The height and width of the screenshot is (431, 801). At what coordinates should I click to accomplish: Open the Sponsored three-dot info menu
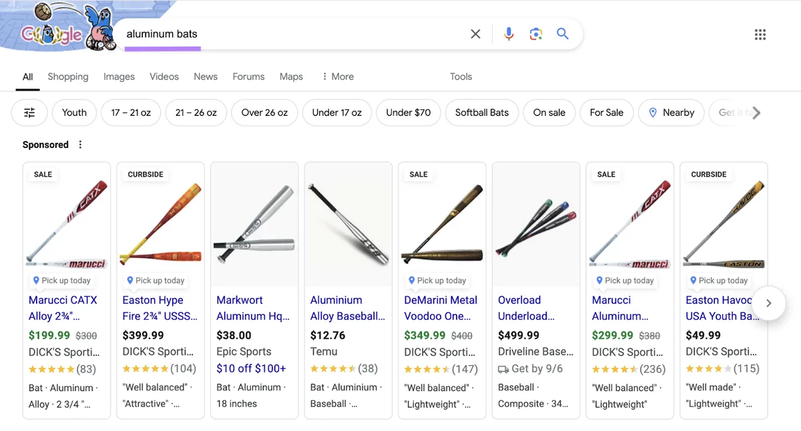click(80, 145)
